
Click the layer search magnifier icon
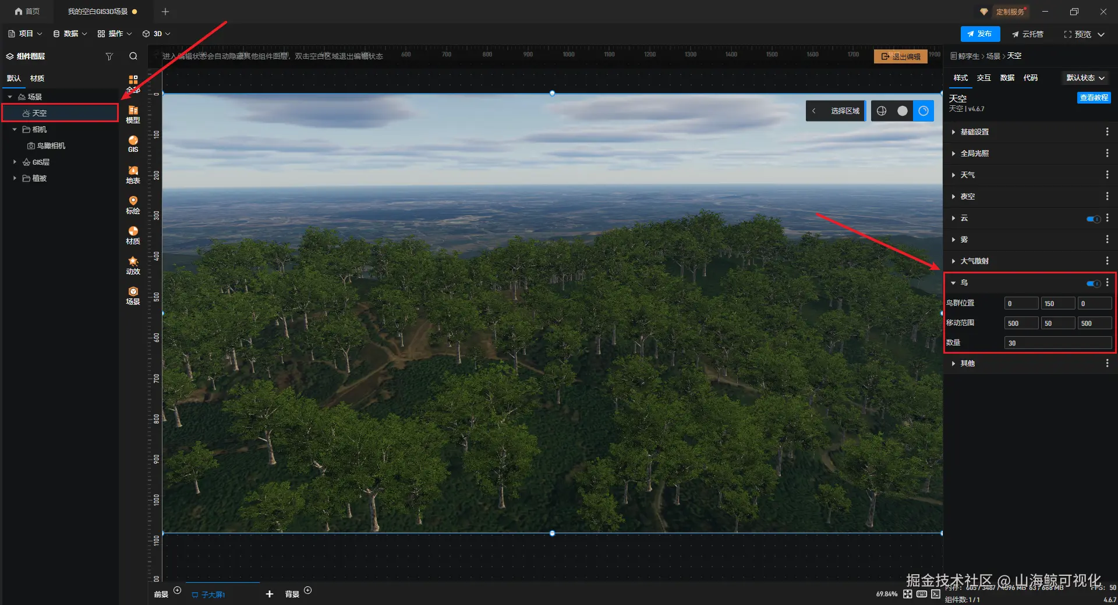coord(133,56)
